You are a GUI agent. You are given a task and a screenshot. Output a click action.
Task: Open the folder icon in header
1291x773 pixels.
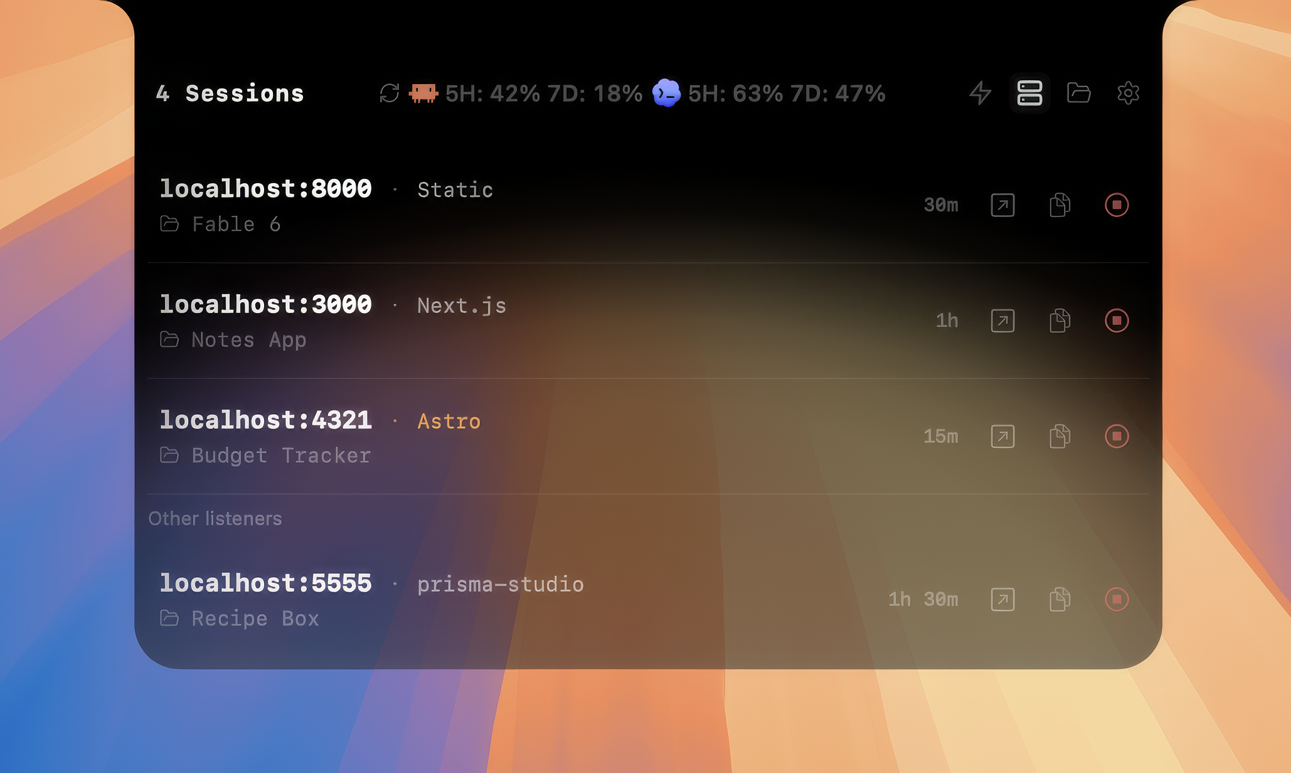tap(1079, 93)
